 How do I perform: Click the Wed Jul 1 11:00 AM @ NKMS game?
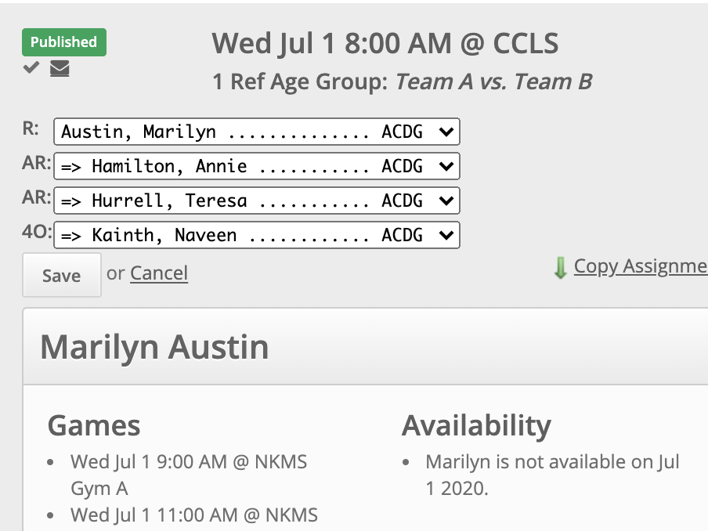pyautogui.click(x=194, y=515)
